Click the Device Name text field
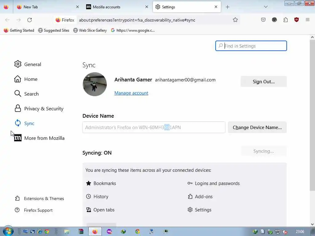The height and width of the screenshot is (236, 315). coord(154,127)
